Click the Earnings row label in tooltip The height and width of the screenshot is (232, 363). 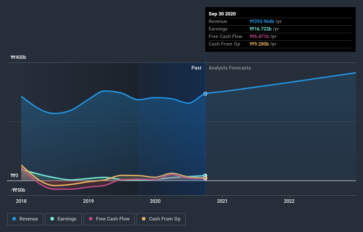(218, 29)
